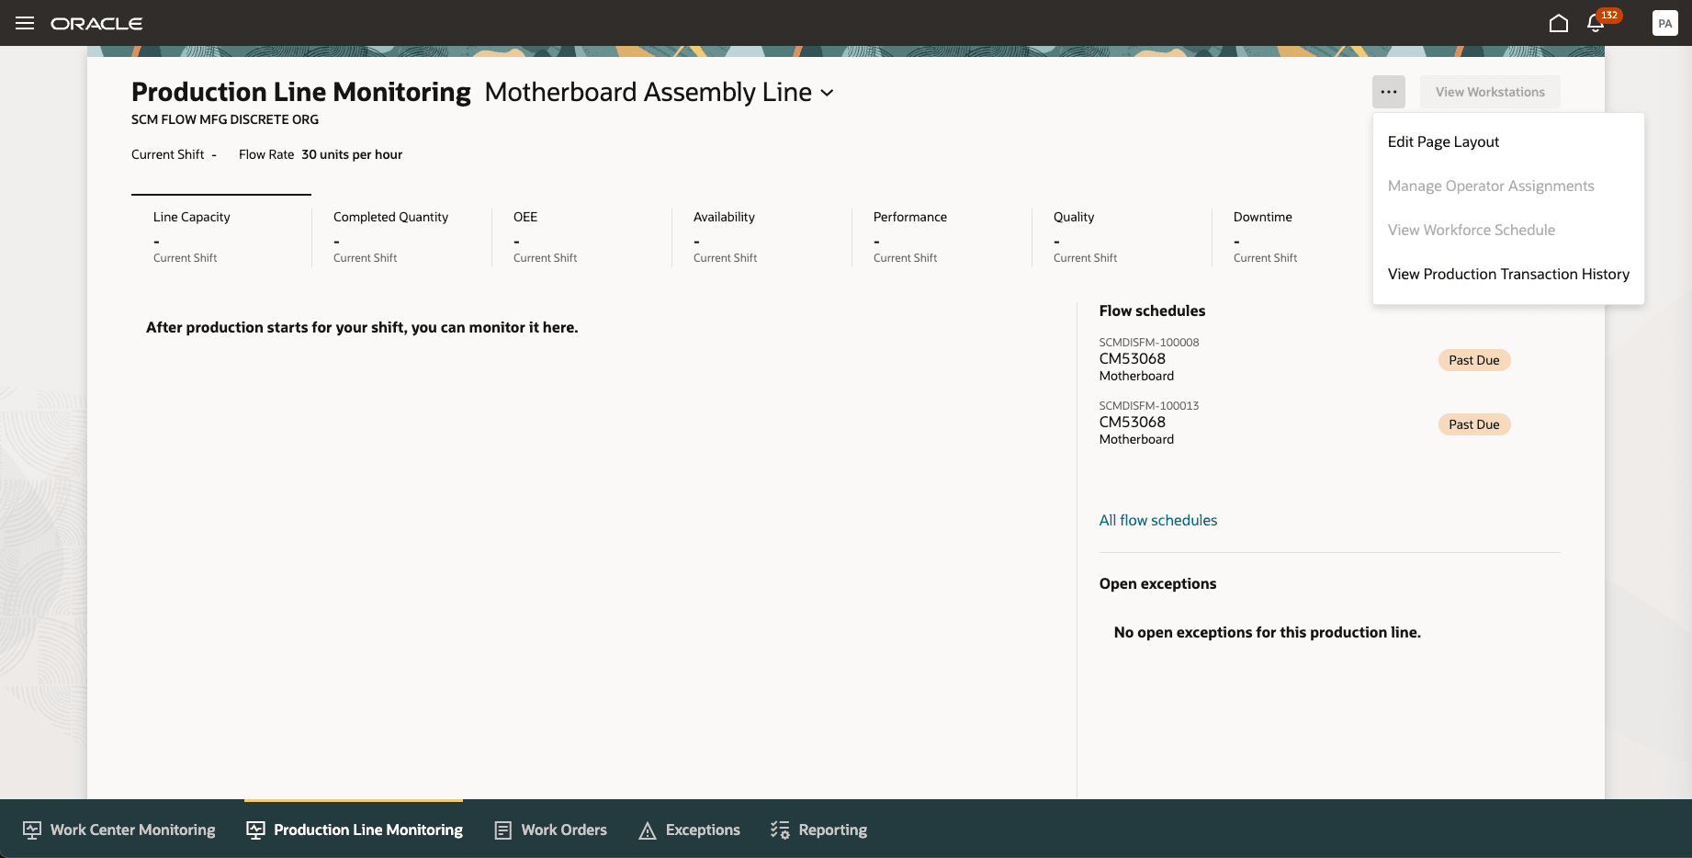Open the Exceptions tab
Screen dimensions: 1692x858
click(x=690, y=830)
